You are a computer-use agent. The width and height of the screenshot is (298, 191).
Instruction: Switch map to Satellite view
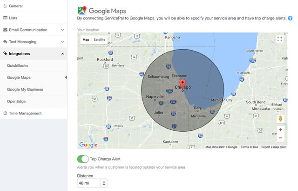click(99, 39)
